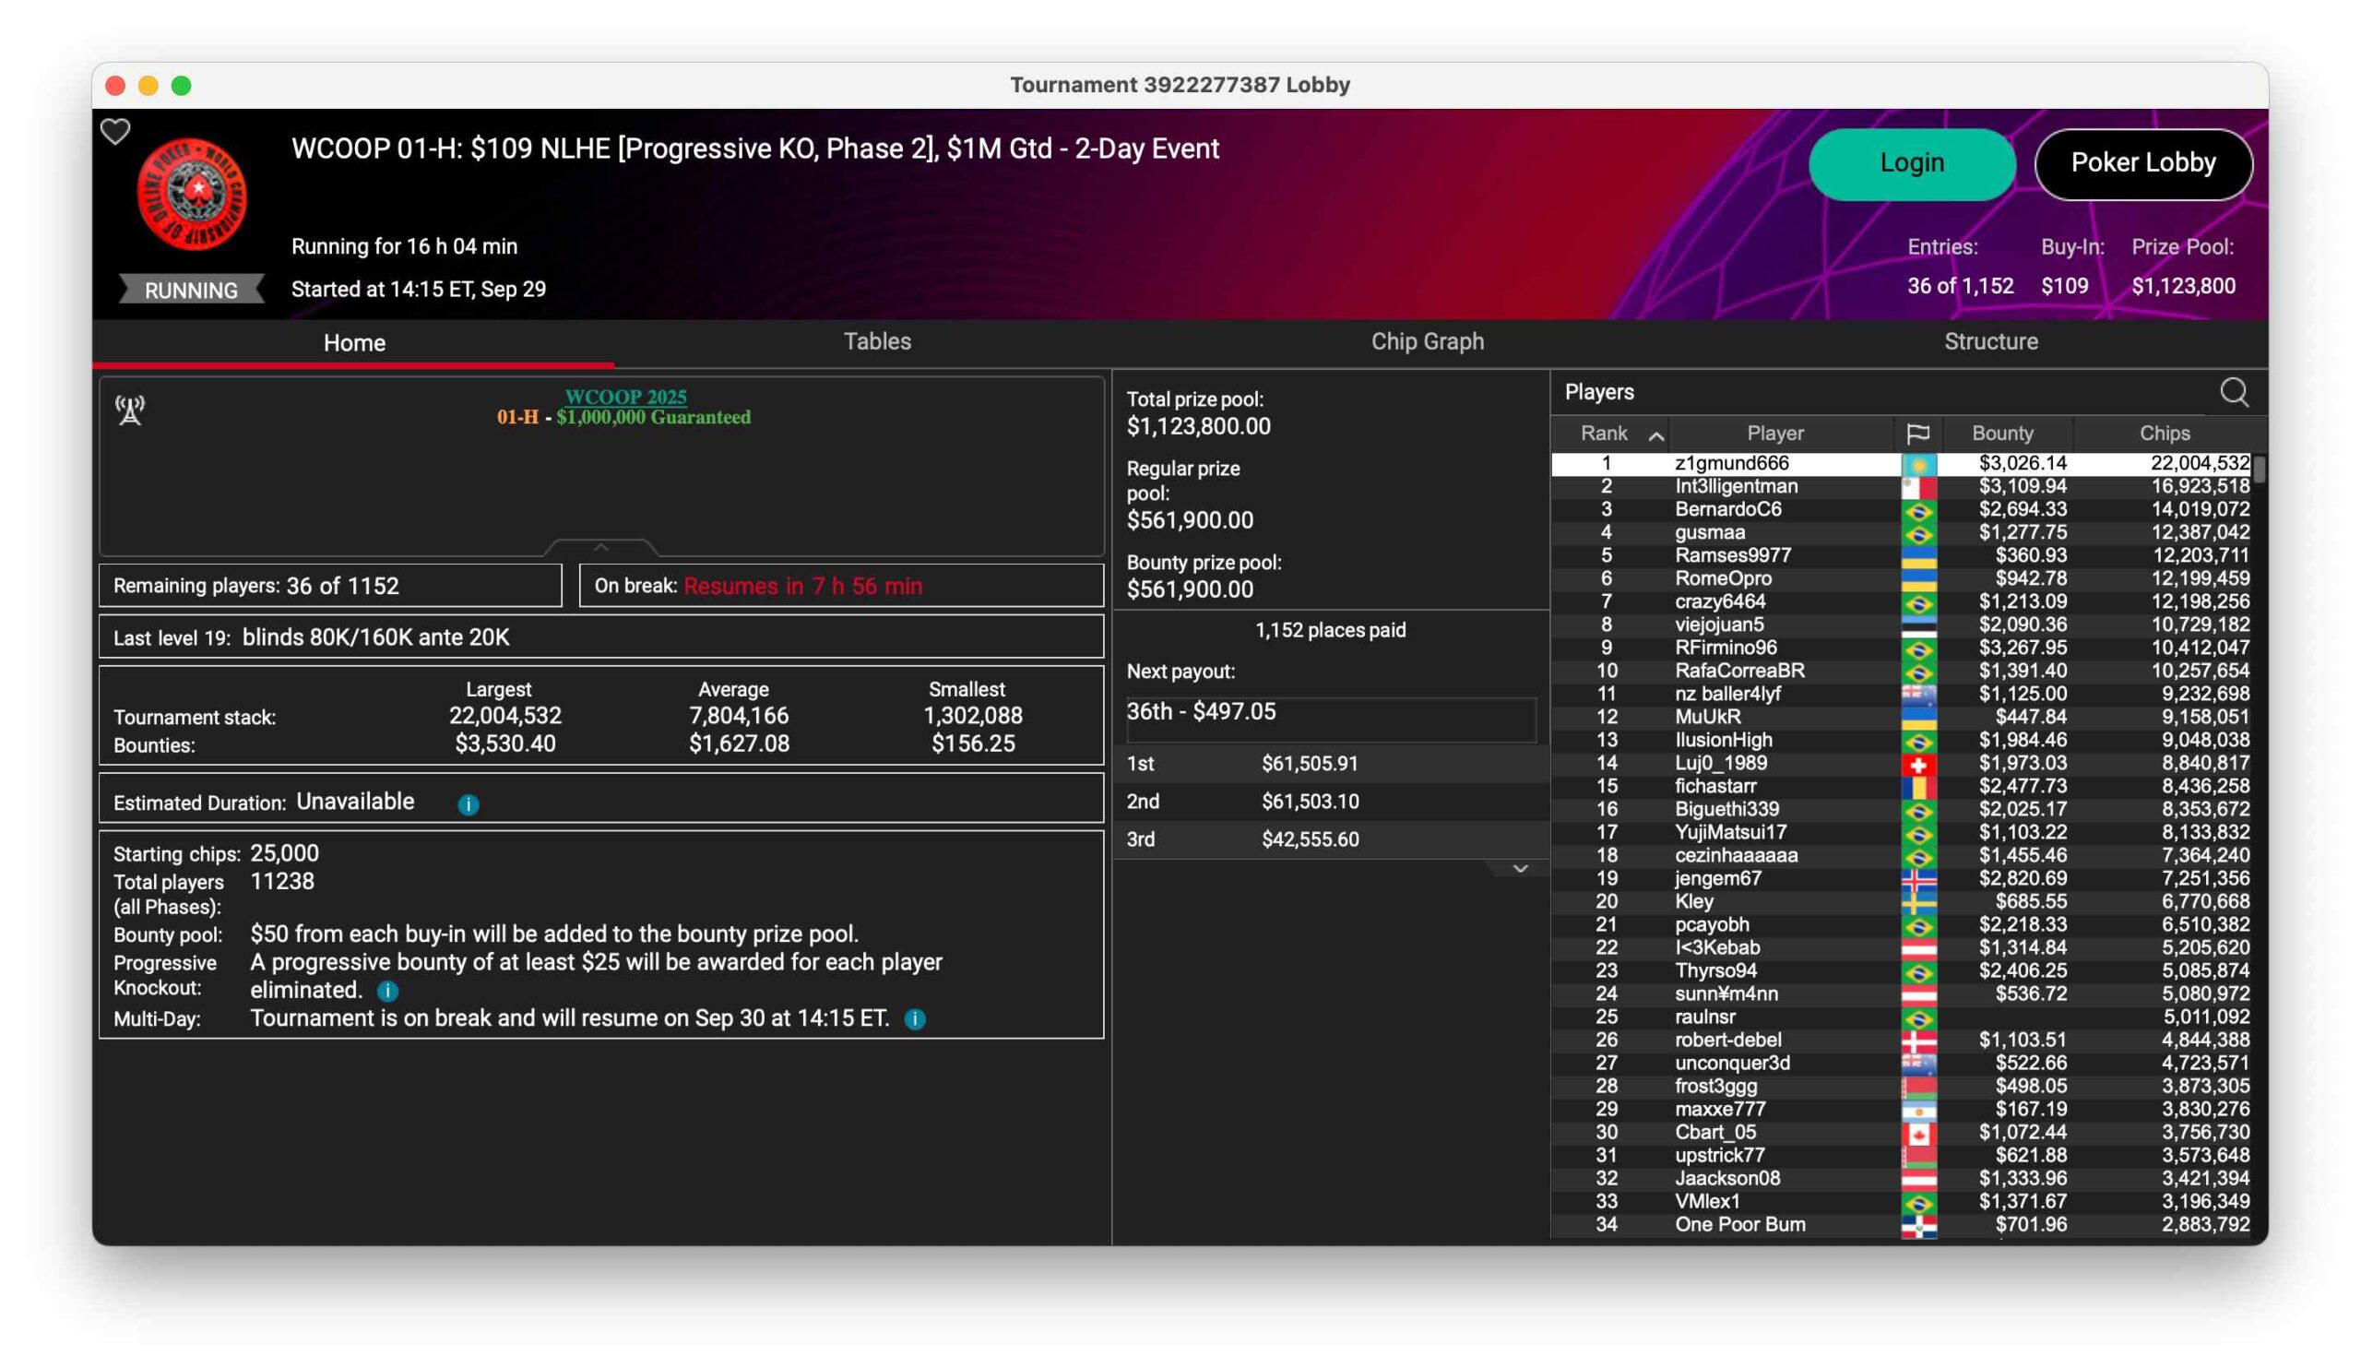Click the info icon beside Estimated Duration
This screenshot has height=1368, width=2361.
469,804
